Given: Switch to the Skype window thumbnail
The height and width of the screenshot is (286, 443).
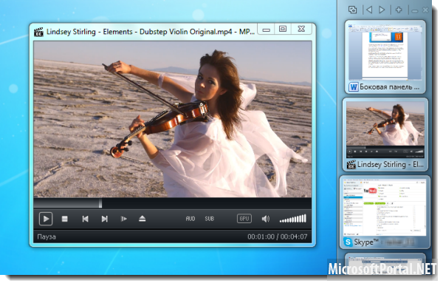Looking at the screenshot, I should click(x=385, y=212).
